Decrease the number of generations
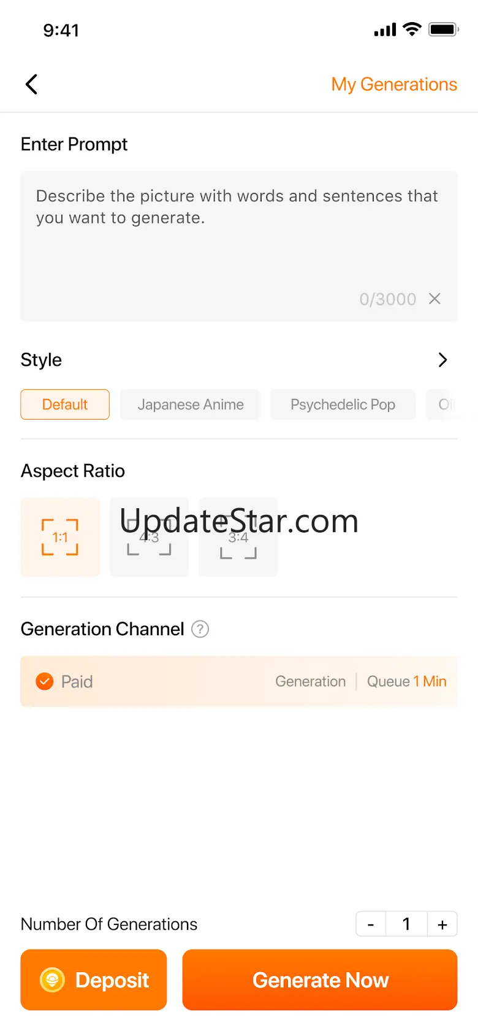The width and height of the screenshot is (478, 1036). point(371,924)
